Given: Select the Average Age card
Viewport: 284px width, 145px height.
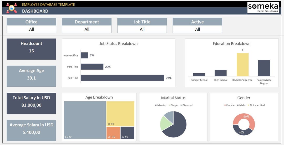Looking at the screenshot, I should tap(31, 76).
